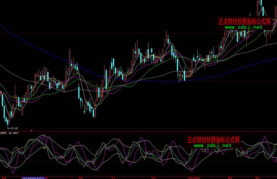This screenshot has height=179, width=277.
Task: Select the highlighted 2018 date on the time axis
Action: point(32,177)
